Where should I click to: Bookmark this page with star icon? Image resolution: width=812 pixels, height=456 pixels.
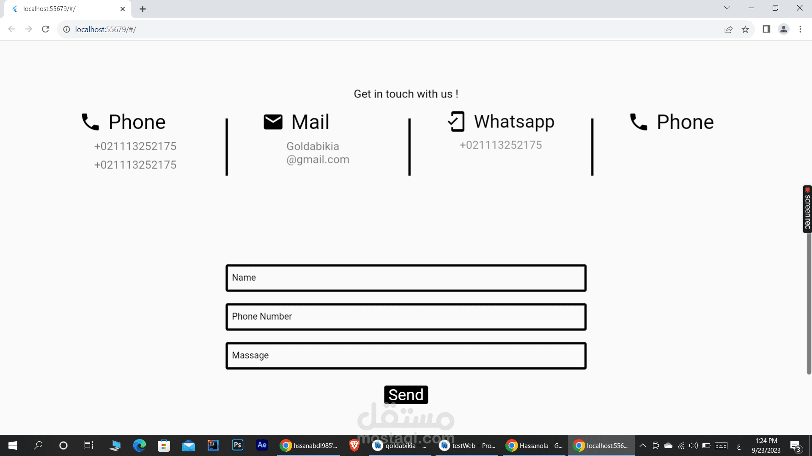coord(745,29)
